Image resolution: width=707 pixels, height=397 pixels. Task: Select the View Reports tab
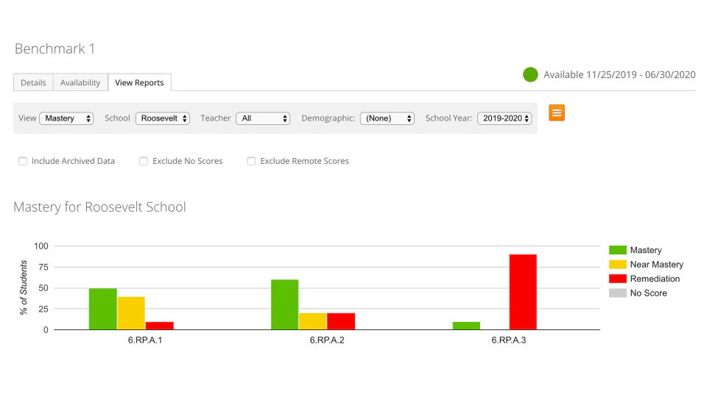point(139,82)
